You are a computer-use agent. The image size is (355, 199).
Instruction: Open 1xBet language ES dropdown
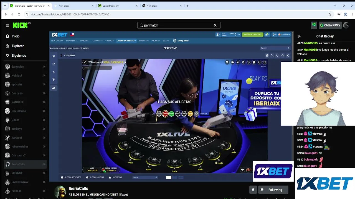point(284,35)
